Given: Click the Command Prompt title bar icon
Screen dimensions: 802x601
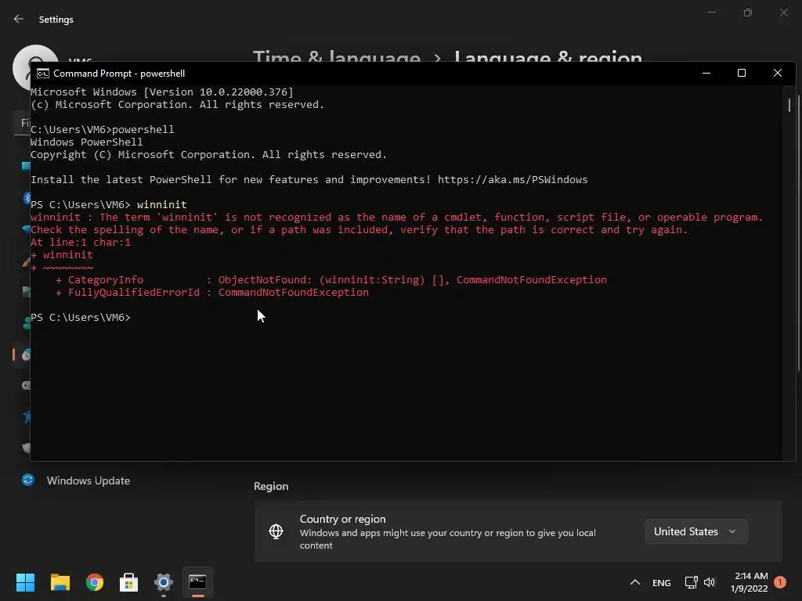Looking at the screenshot, I should 43,73.
